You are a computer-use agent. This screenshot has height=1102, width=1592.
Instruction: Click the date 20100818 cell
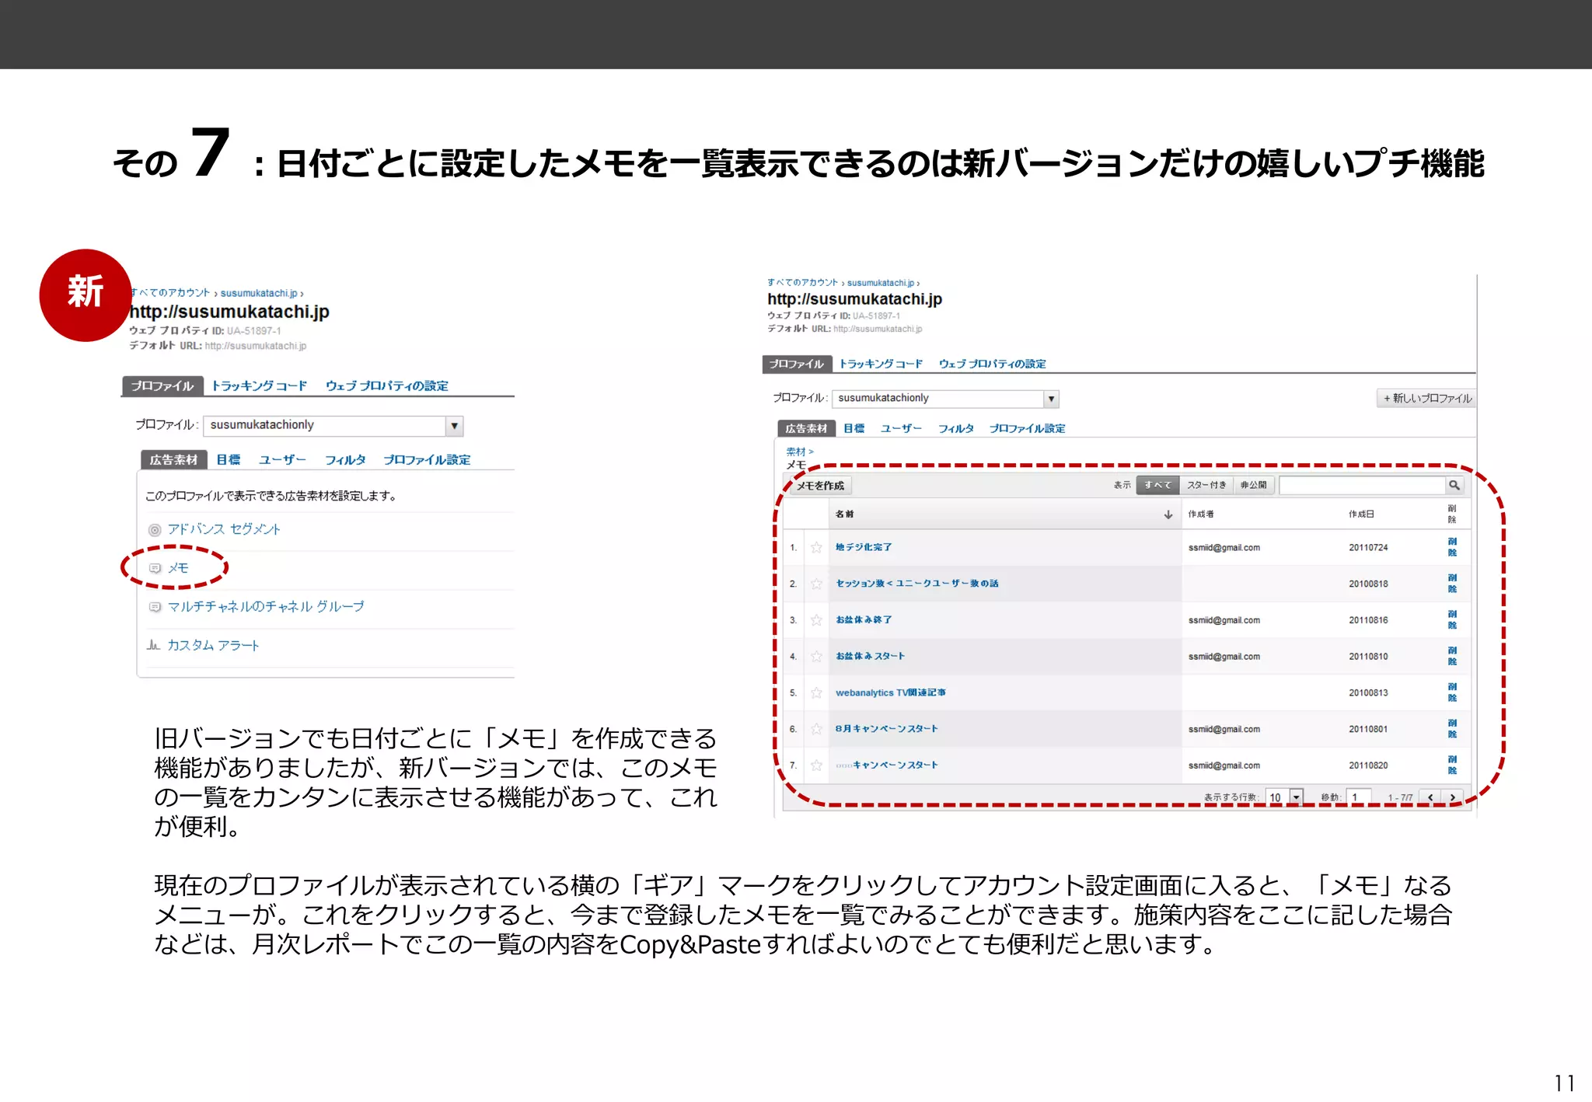tap(1368, 584)
